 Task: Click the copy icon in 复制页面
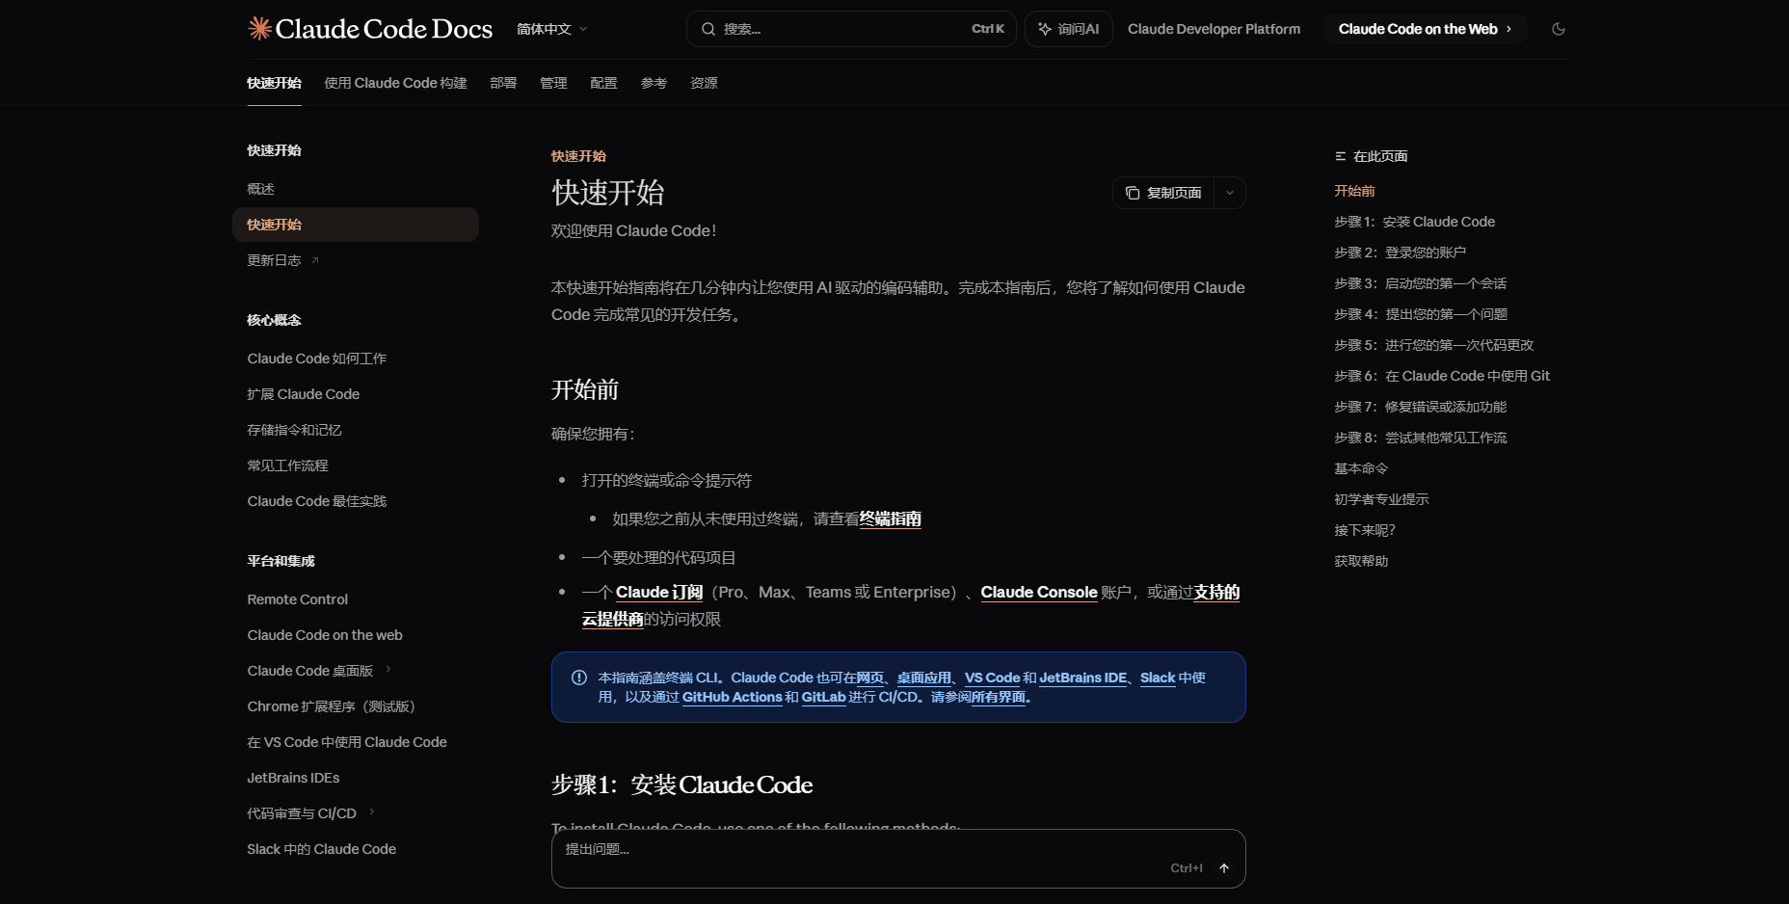tap(1133, 193)
